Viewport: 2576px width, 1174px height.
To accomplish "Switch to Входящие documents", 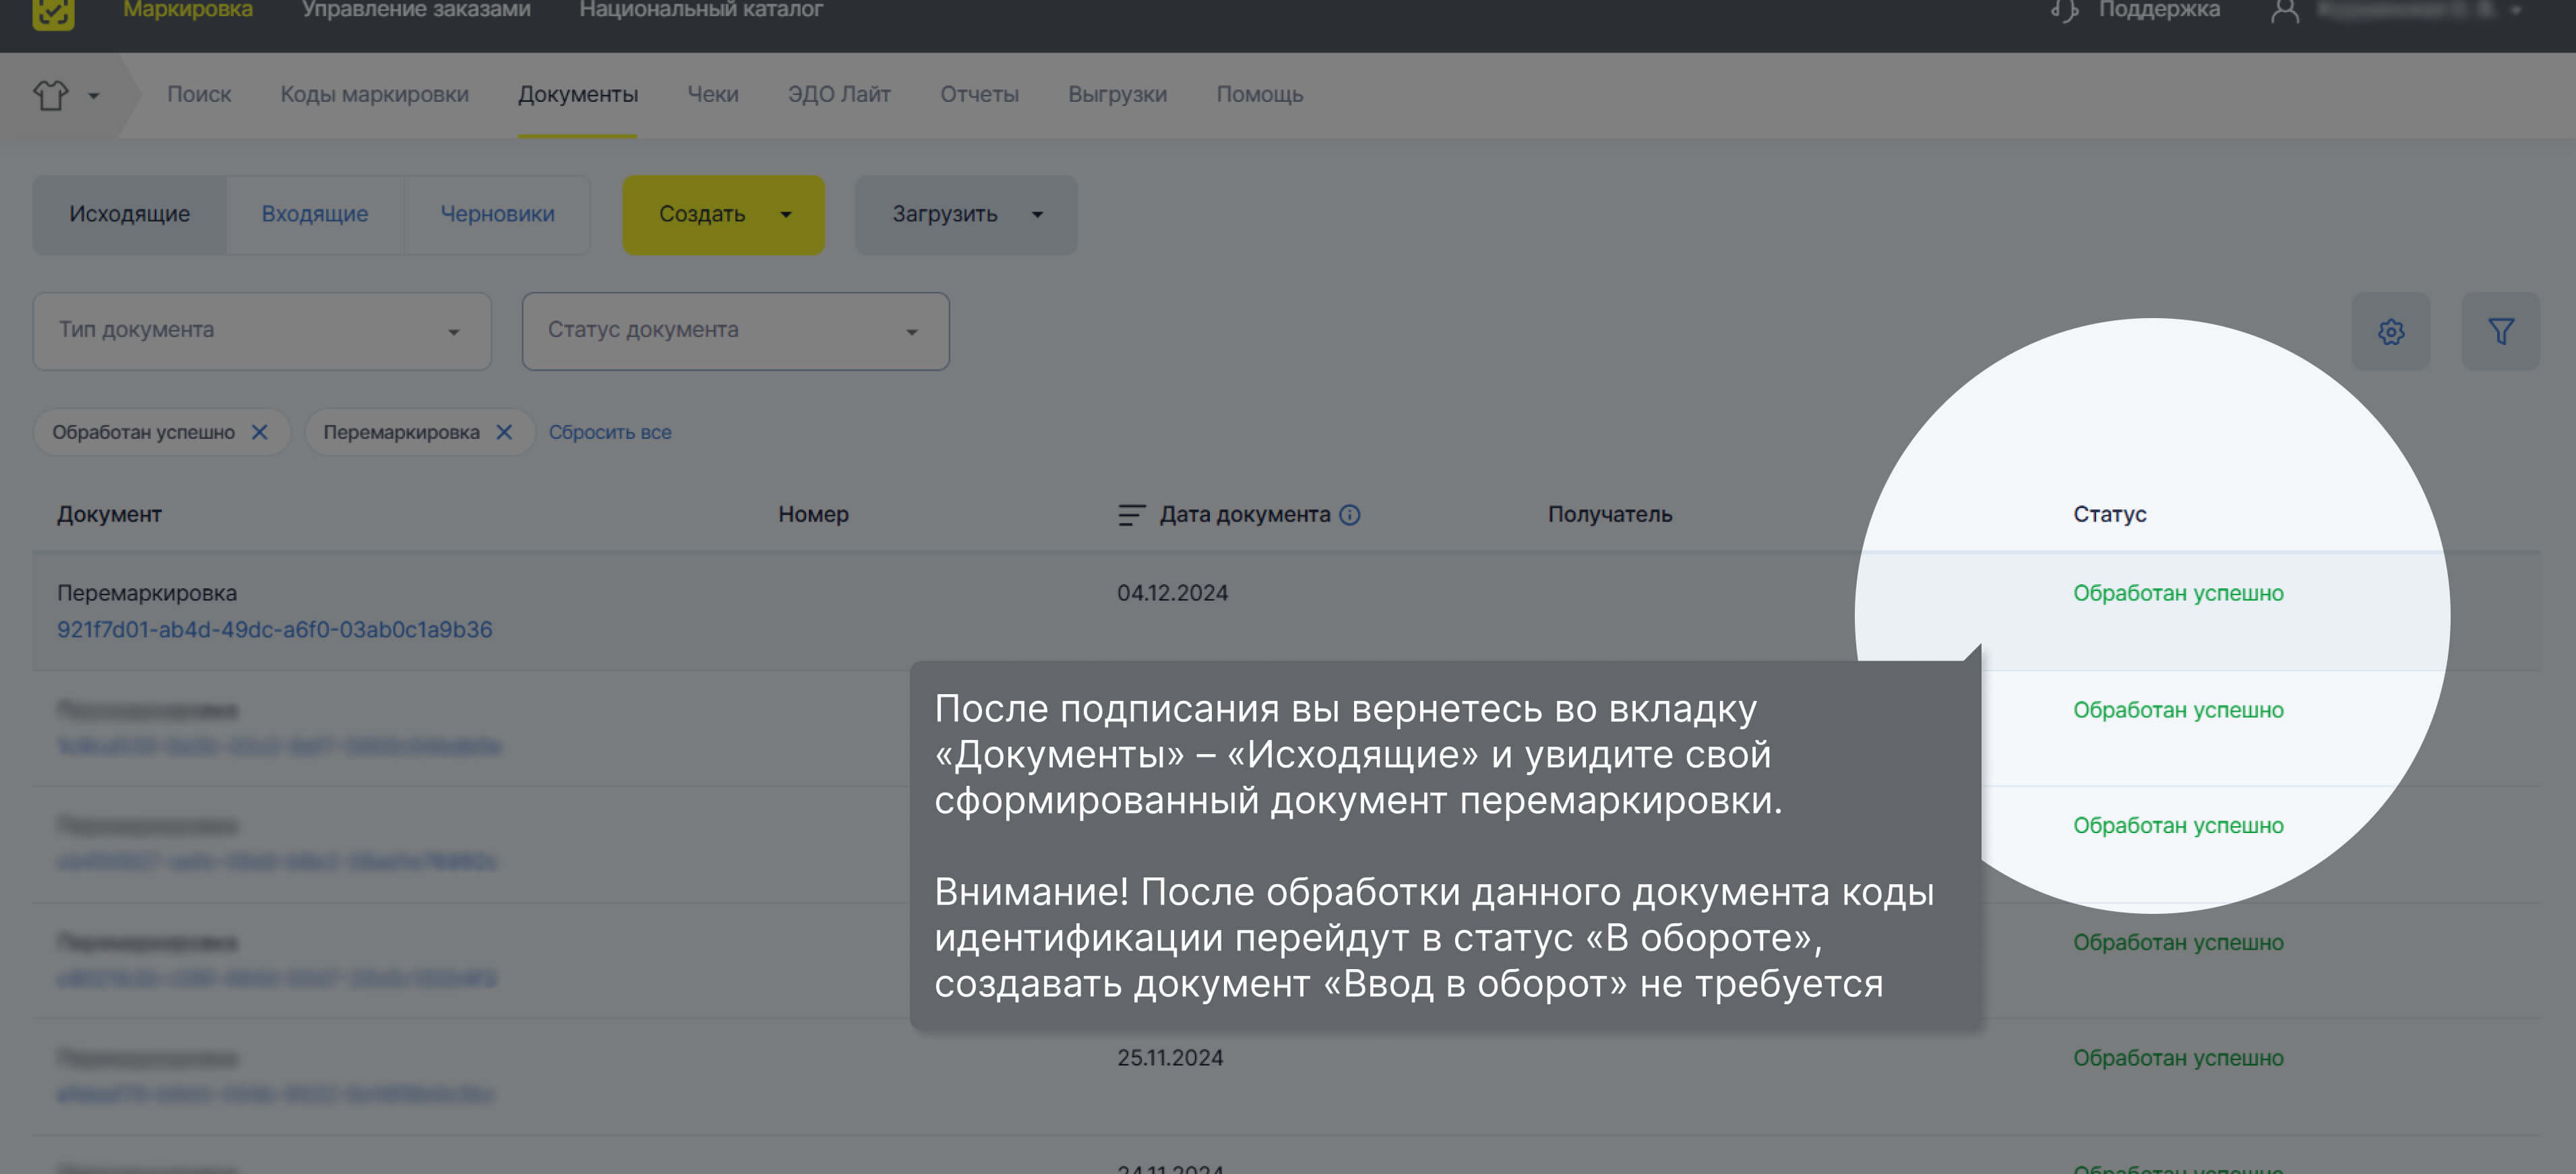I will pyautogui.click(x=315, y=214).
